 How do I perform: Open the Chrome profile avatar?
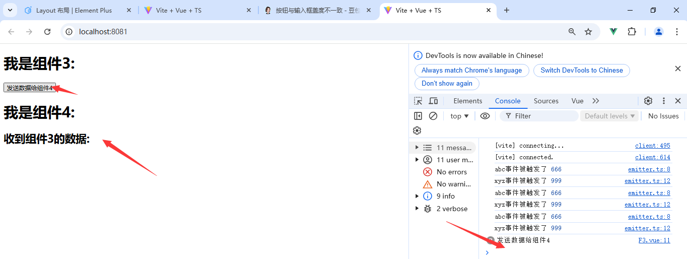pyautogui.click(x=659, y=32)
